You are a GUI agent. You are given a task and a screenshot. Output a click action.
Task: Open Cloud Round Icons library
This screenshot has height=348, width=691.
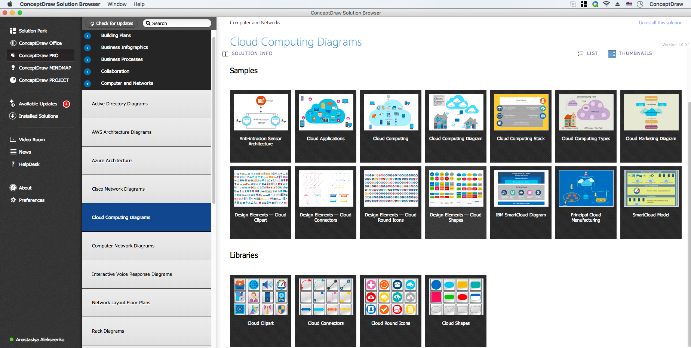coord(391,311)
